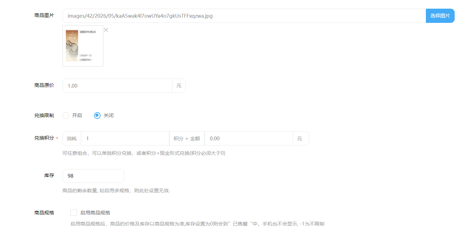
Task: Click the 商品原价 price input
Action: (x=117, y=86)
